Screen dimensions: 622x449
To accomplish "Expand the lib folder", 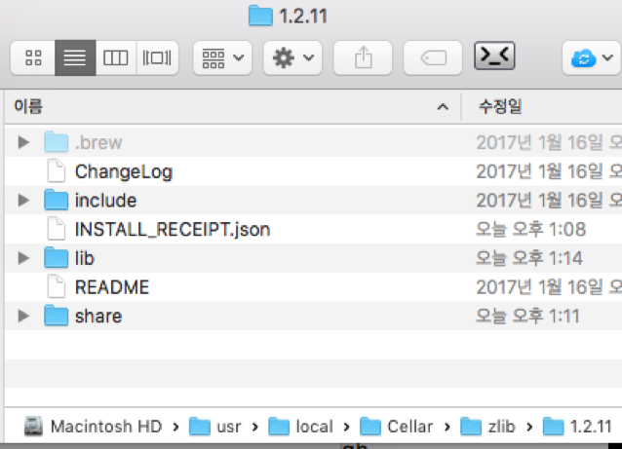I will pos(24,259).
